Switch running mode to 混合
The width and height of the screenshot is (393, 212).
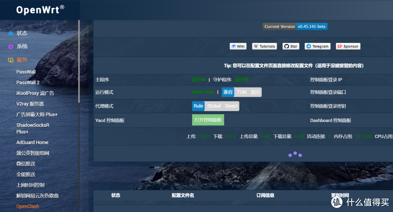[x=255, y=92]
